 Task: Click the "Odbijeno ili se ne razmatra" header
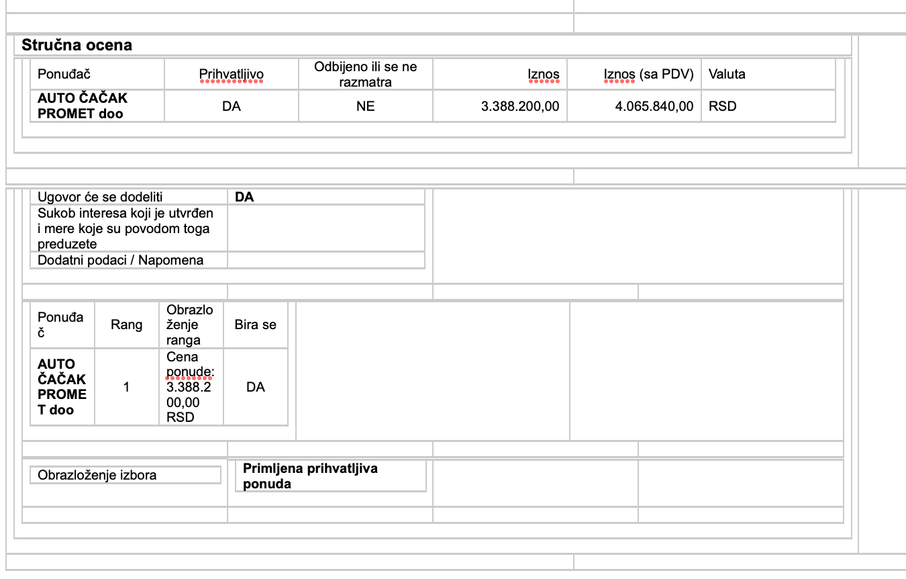click(365, 74)
